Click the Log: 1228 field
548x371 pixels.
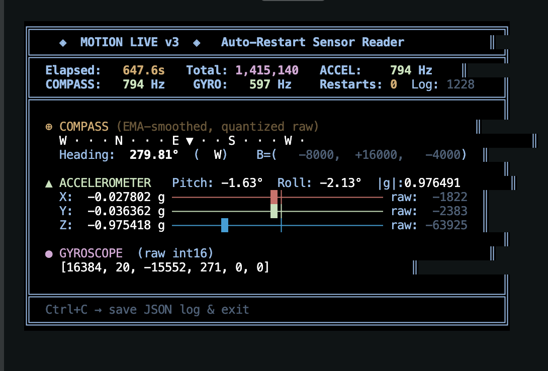[x=441, y=84]
